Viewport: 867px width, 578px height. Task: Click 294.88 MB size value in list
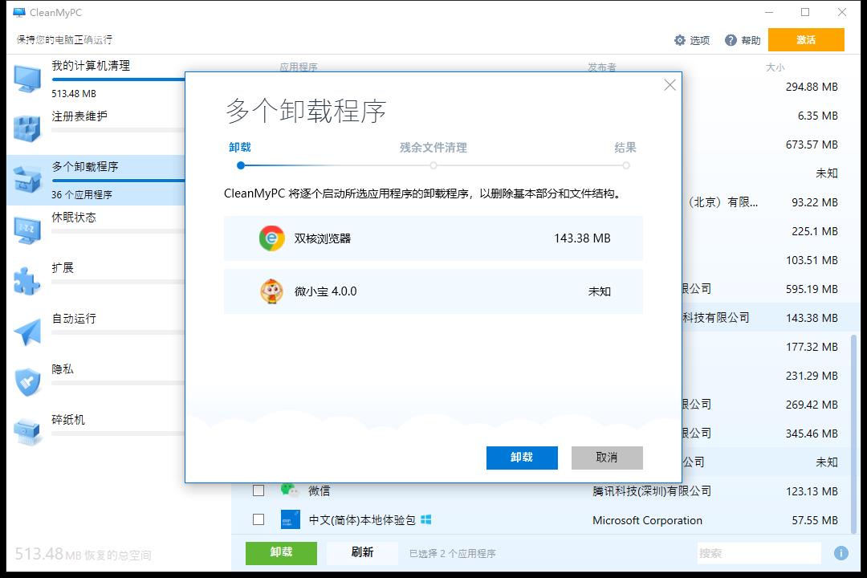coord(812,87)
